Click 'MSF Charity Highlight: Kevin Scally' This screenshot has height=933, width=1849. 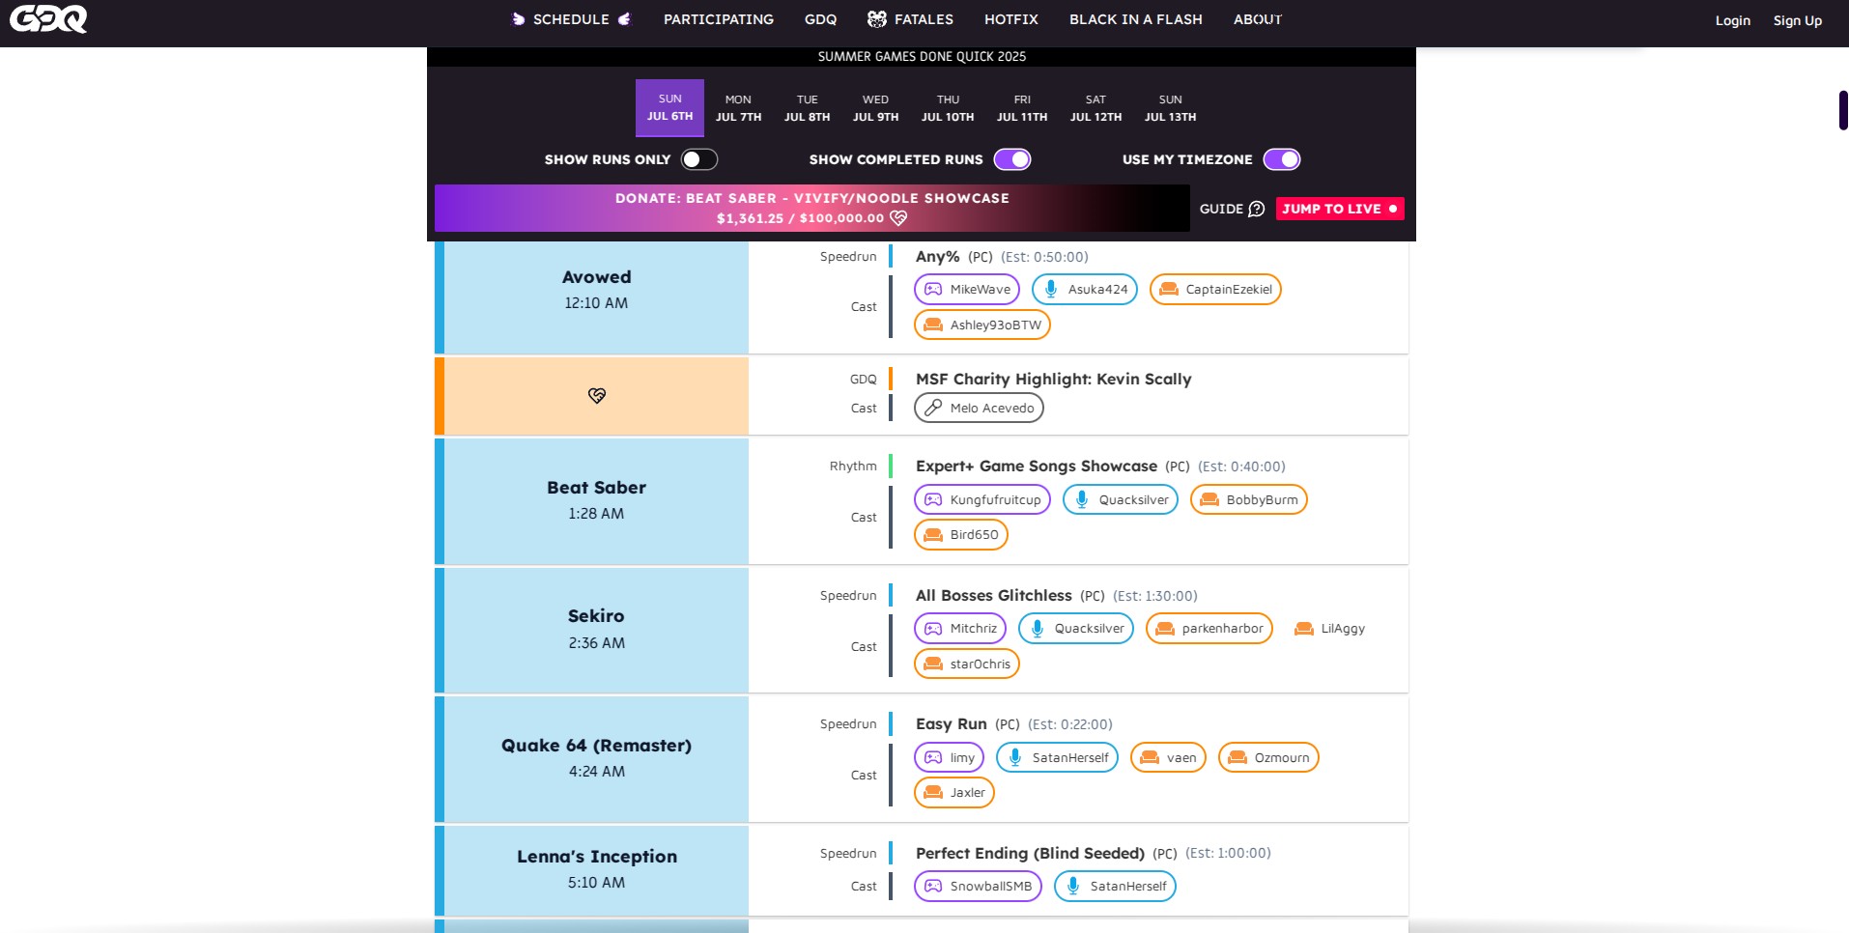pyautogui.click(x=1054, y=380)
